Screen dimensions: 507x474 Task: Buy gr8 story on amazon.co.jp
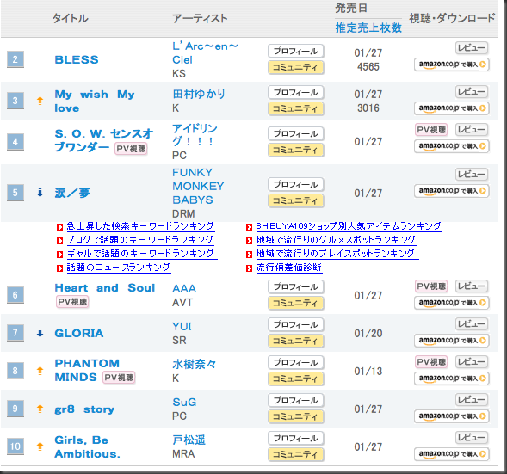coord(452,416)
